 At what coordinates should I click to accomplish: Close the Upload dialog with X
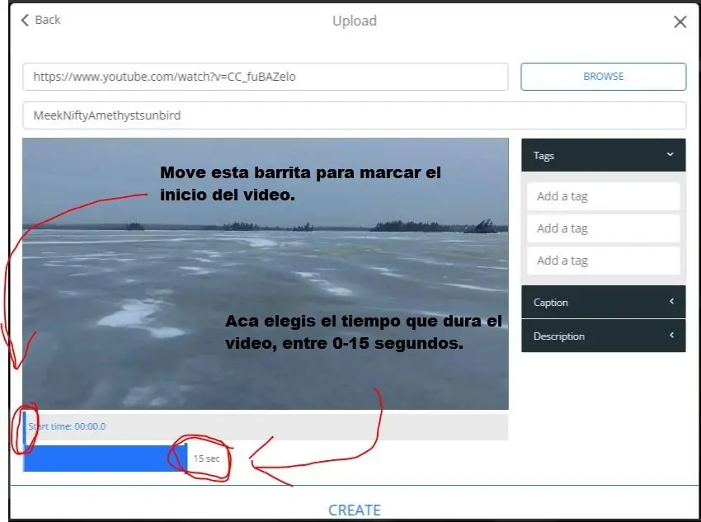click(680, 21)
